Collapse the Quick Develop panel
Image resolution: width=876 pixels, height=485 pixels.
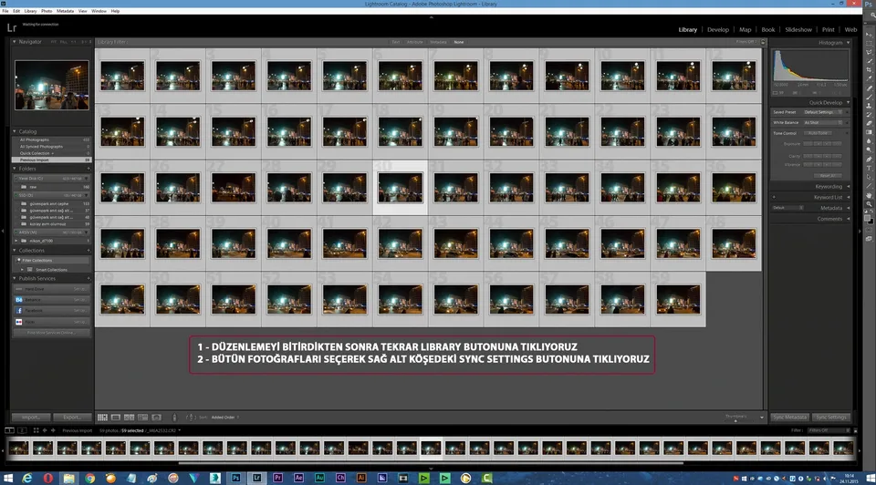click(848, 103)
